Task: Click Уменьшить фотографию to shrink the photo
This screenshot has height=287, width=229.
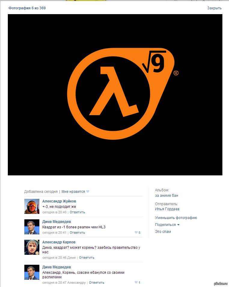Action: pyautogui.click(x=176, y=218)
